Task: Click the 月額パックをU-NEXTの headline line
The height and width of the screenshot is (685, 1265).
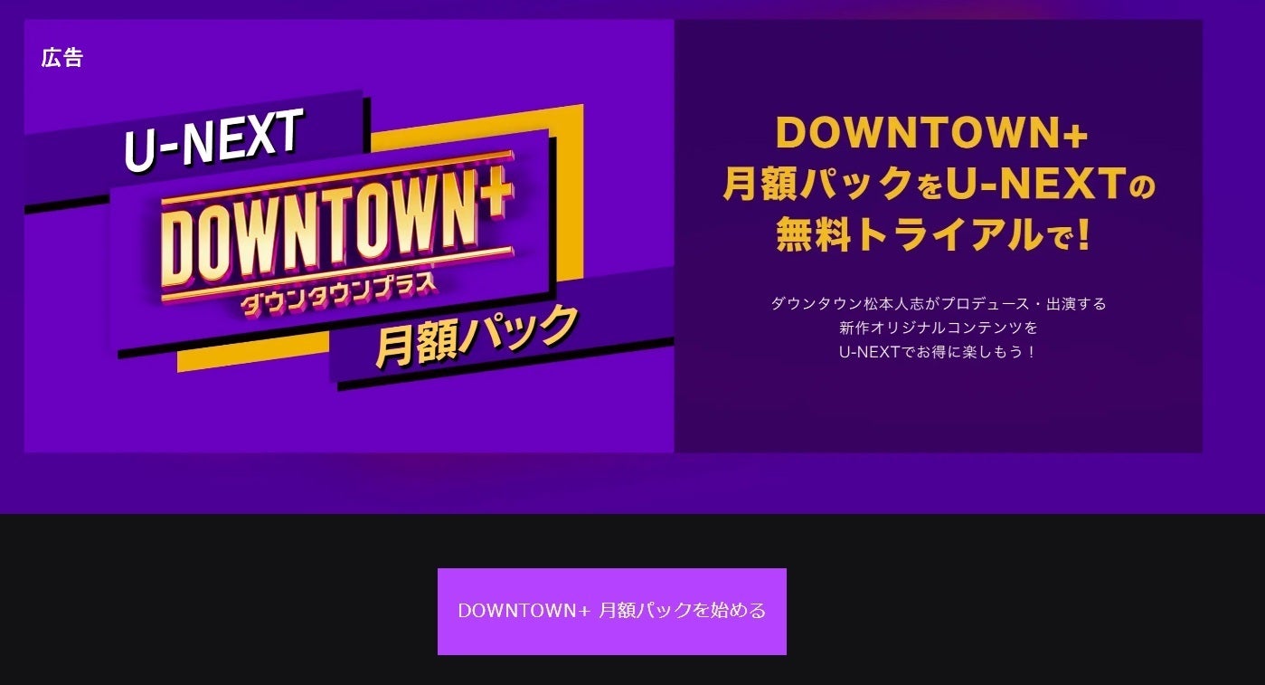Action: [x=939, y=185]
